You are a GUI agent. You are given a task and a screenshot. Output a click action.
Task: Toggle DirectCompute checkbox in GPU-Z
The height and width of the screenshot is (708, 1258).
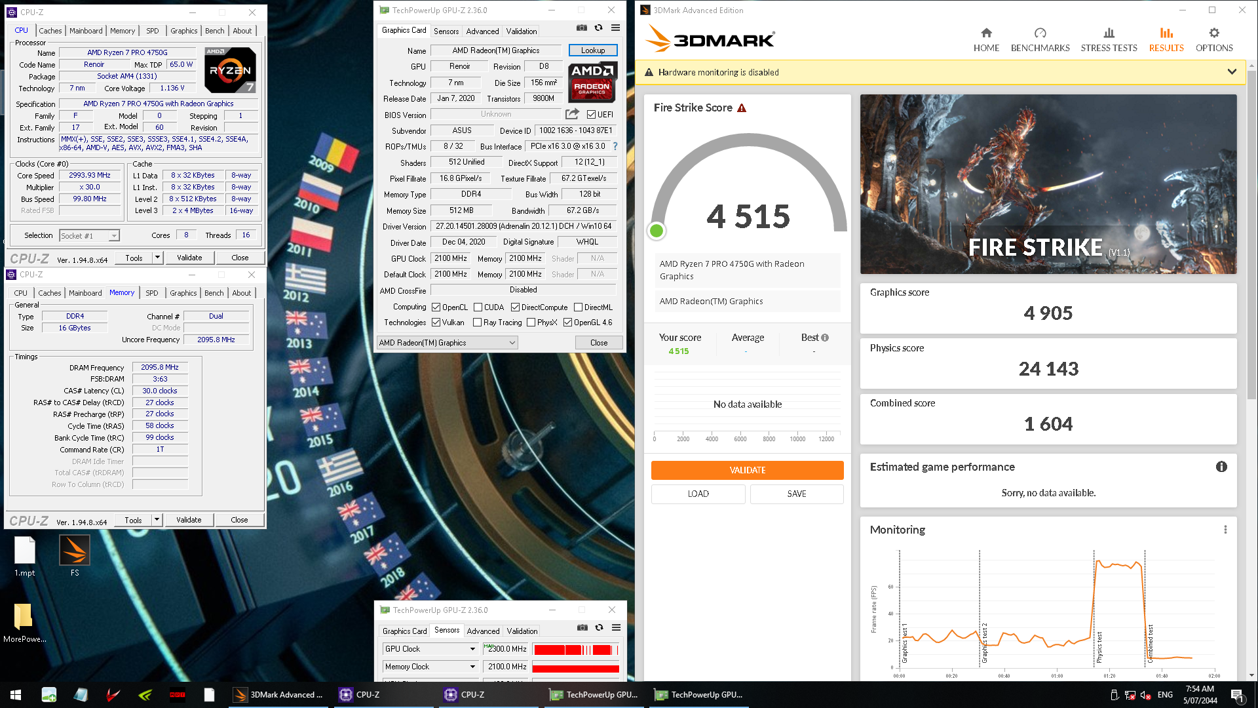coord(515,307)
